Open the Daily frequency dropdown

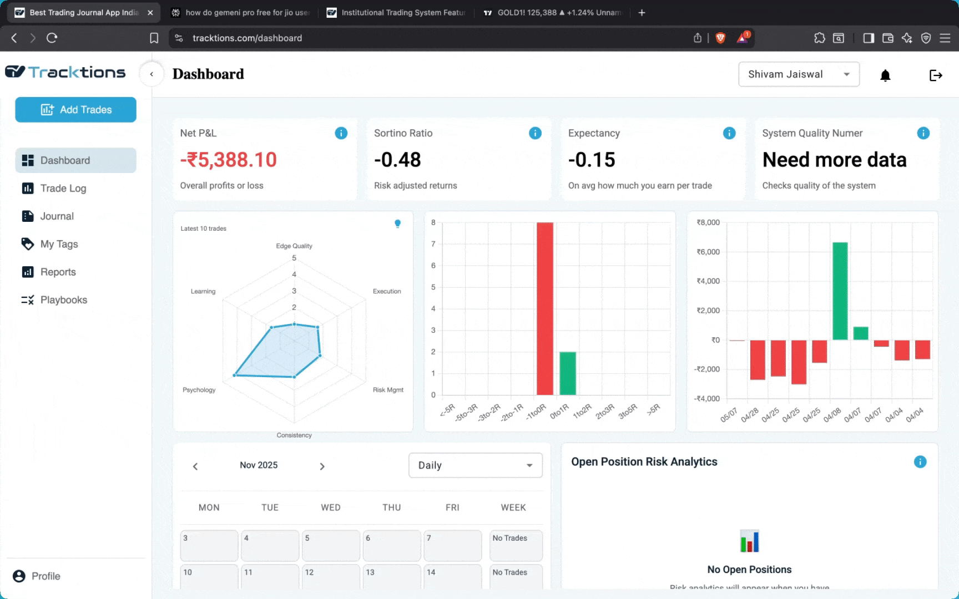(475, 465)
